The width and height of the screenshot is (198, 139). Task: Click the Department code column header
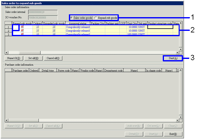(x=113, y=71)
